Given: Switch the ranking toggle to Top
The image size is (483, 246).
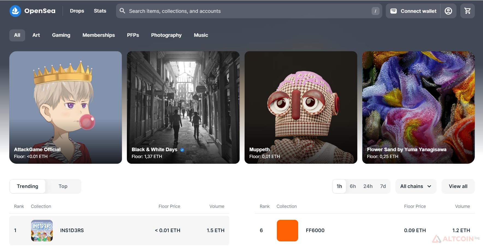Looking at the screenshot, I should [63, 186].
